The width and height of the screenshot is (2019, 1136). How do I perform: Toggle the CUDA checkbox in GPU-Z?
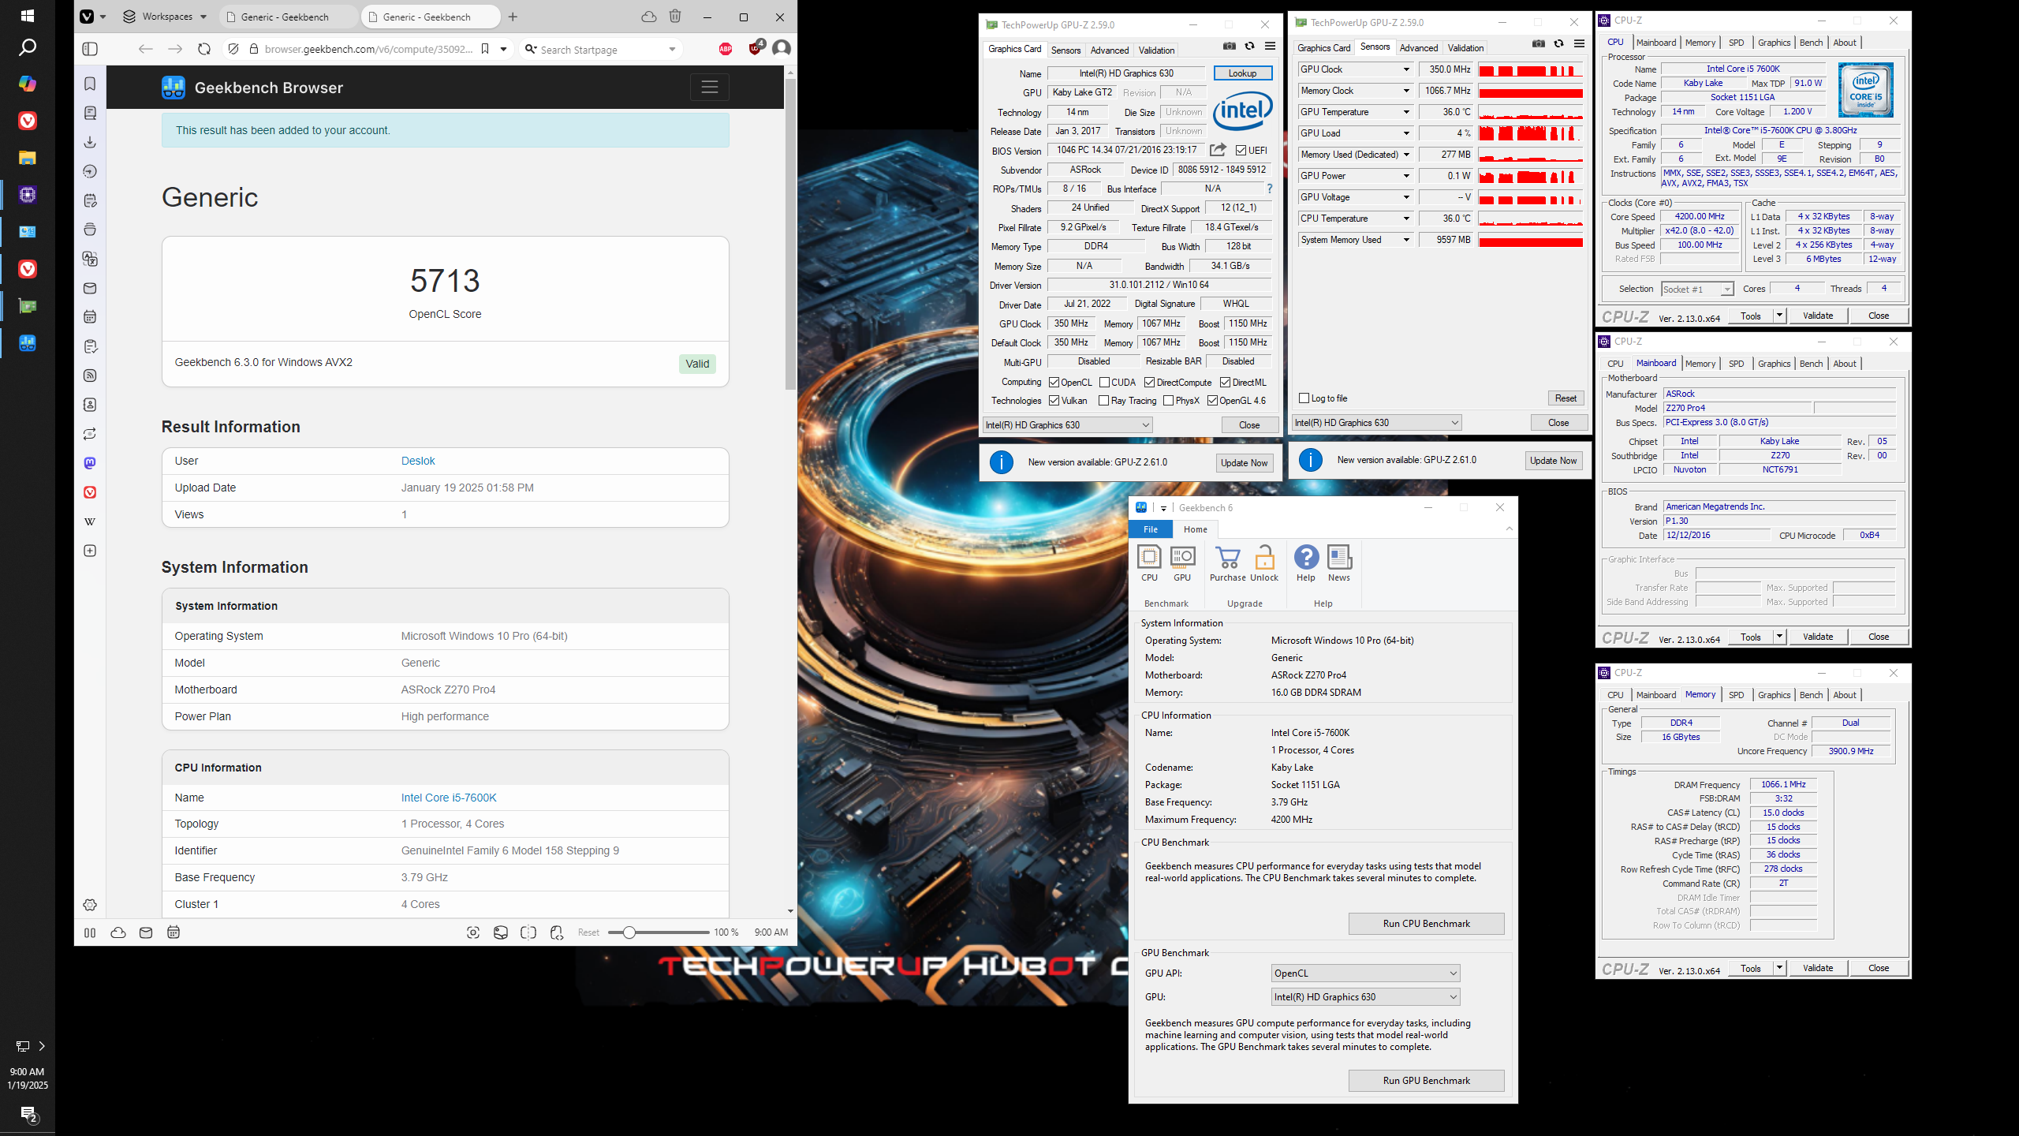[1104, 383]
